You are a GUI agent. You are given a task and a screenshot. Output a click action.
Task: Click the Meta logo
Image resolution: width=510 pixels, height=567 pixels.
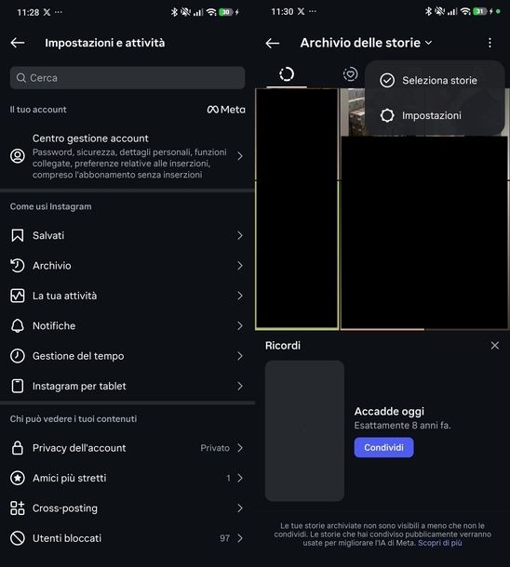(226, 110)
